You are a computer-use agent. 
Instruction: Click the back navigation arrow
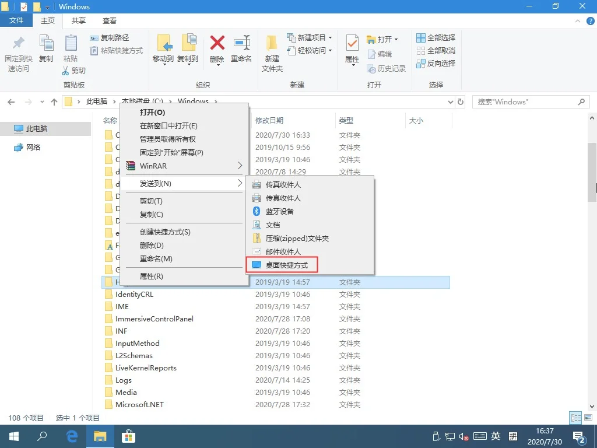tap(12, 101)
